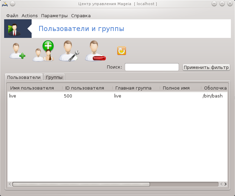Maximize the window with title bar button

(x=222, y=4)
